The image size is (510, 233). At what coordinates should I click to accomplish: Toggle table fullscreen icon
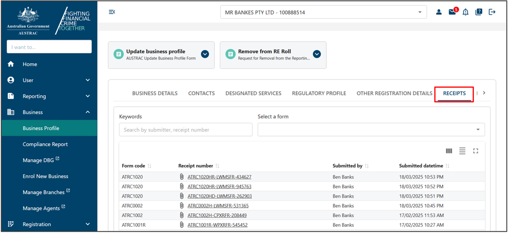pos(476,151)
